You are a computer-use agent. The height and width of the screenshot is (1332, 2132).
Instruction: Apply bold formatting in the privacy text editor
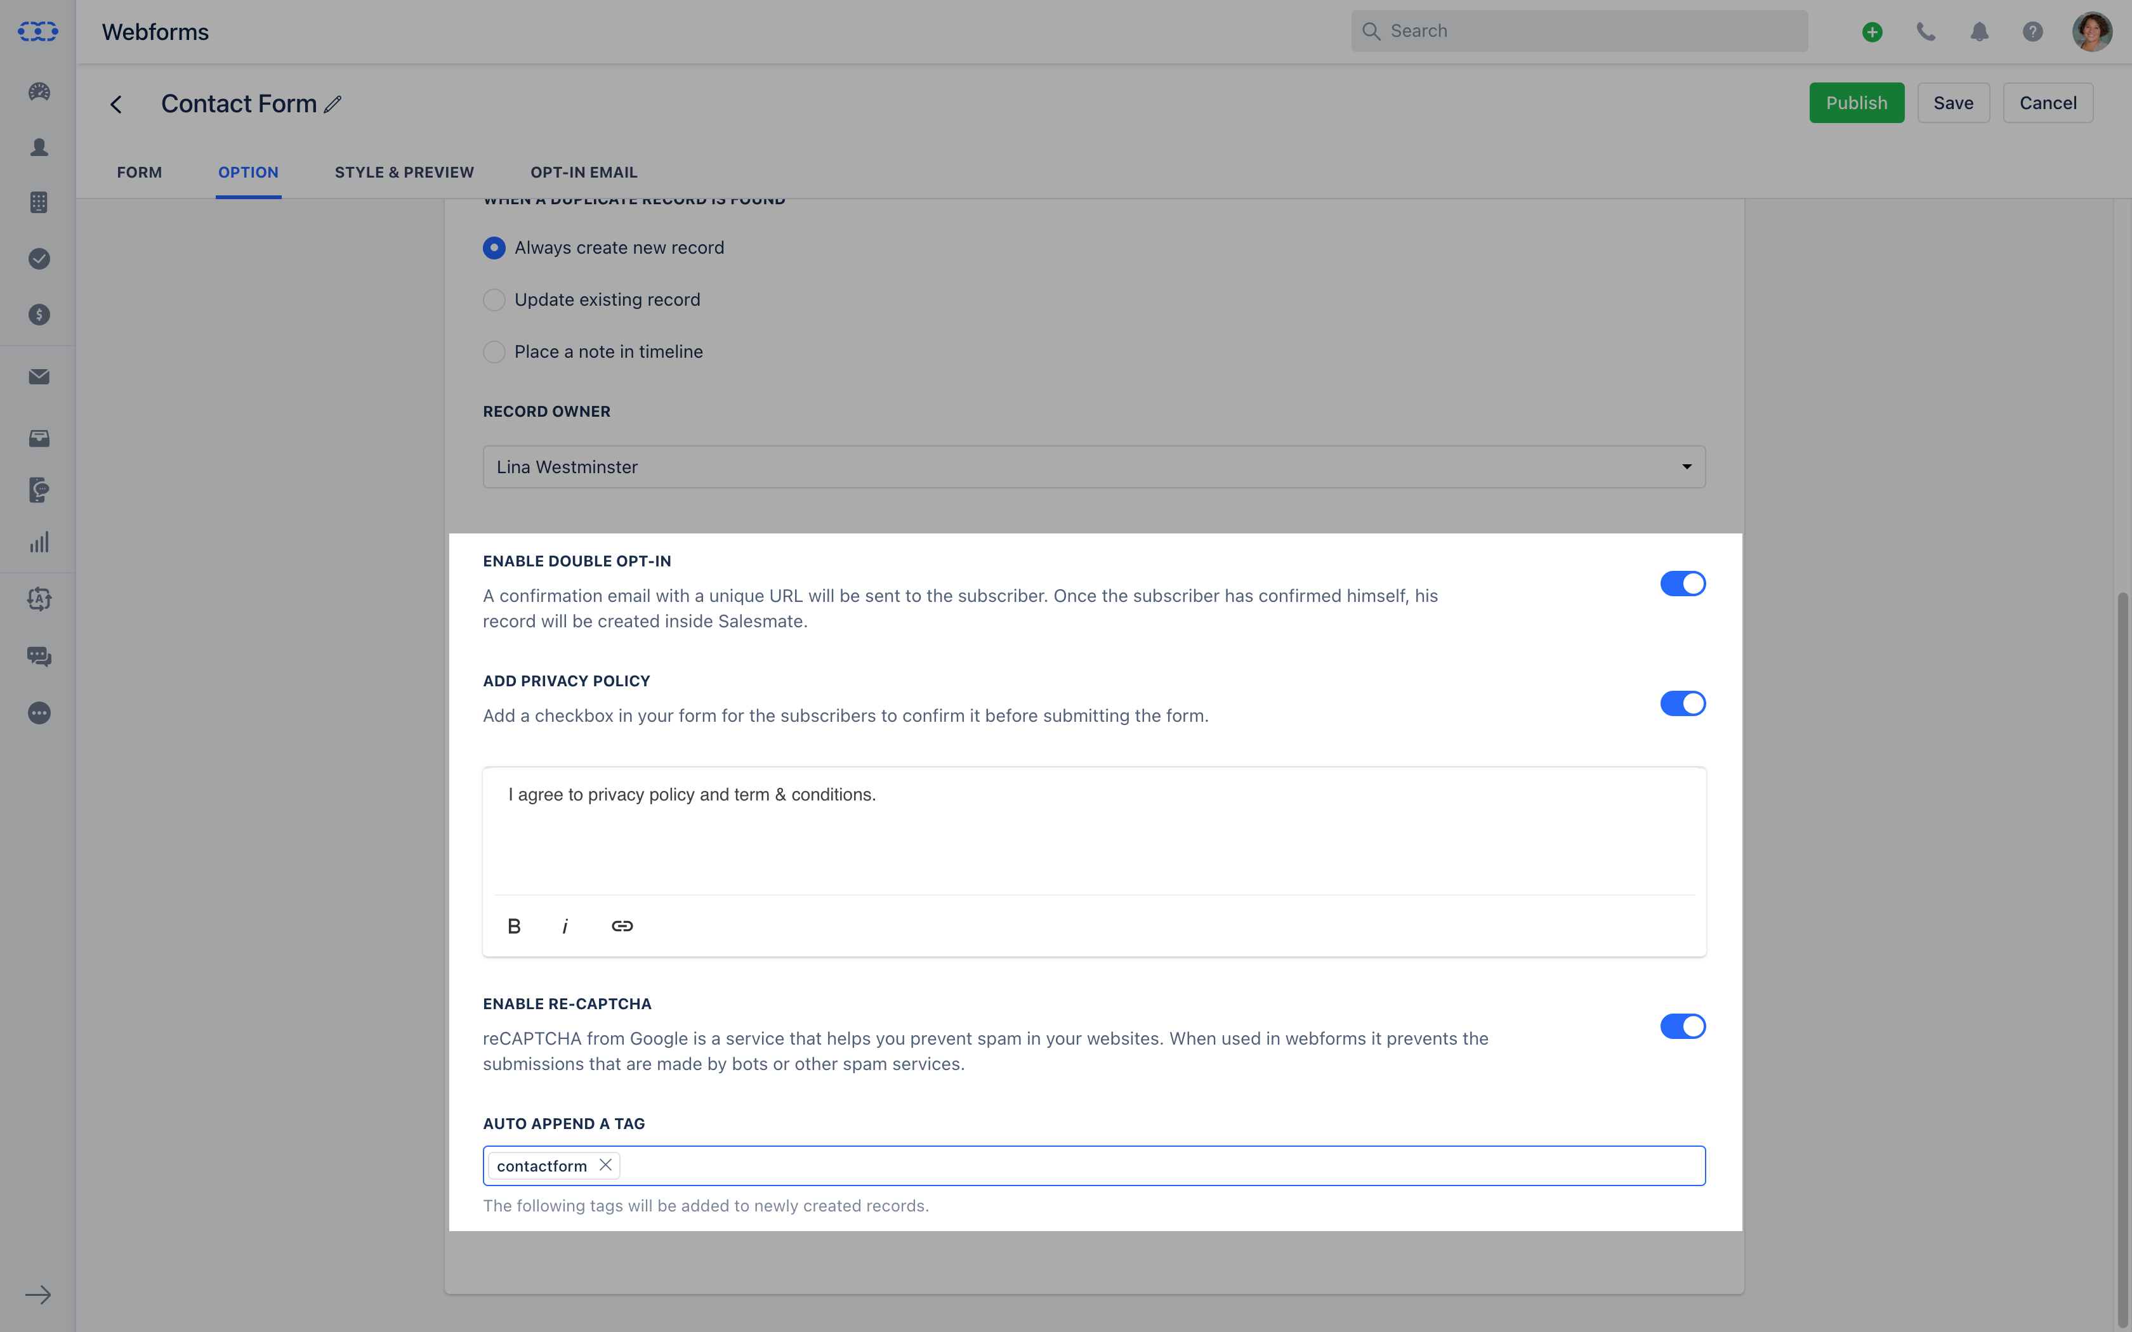coord(515,925)
